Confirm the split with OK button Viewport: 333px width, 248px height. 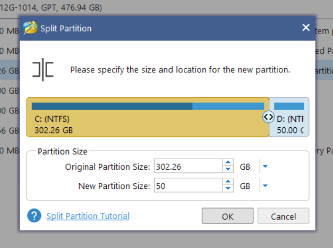click(x=227, y=216)
